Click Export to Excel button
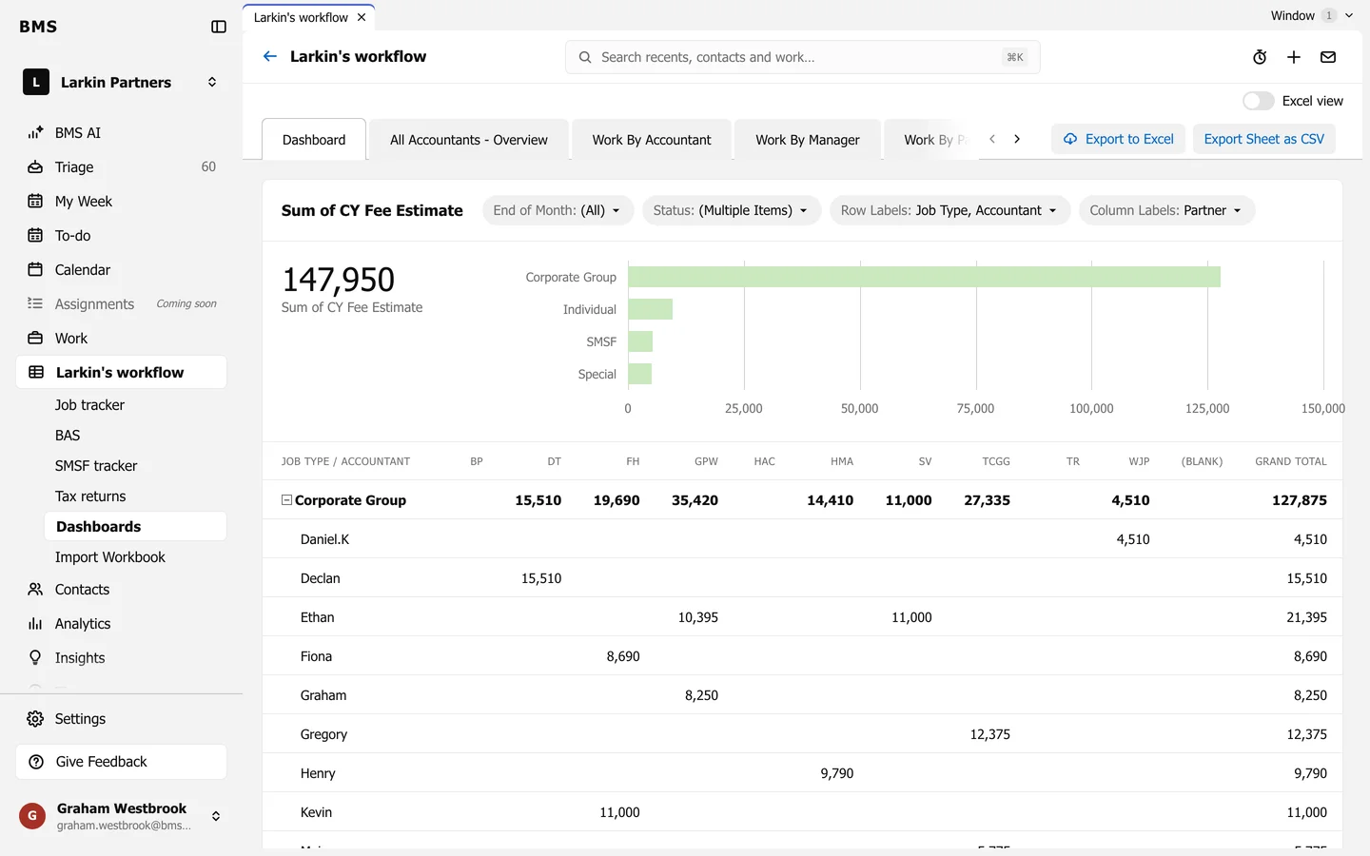The width and height of the screenshot is (1370, 856). (1118, 139)
